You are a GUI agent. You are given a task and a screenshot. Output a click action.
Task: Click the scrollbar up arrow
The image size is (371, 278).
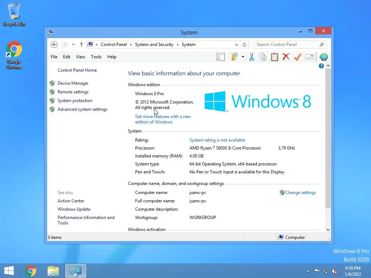328,66
